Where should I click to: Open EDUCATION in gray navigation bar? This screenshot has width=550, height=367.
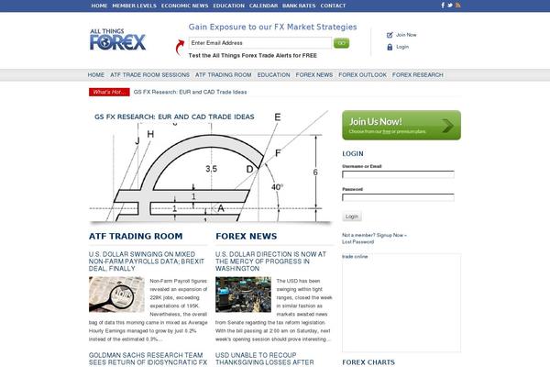pos(273,75)
